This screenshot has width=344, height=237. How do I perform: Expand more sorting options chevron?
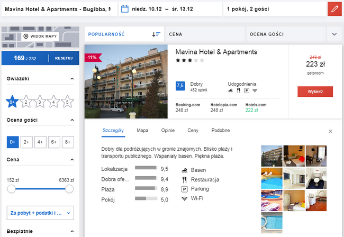coord(334,34)
